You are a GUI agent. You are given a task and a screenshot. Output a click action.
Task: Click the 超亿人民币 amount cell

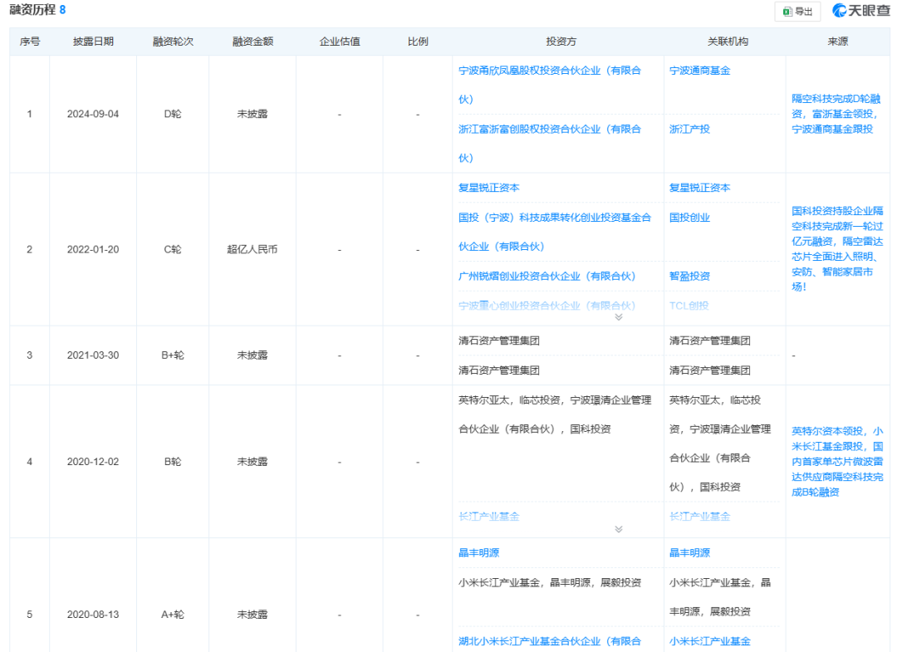click(252, 249)
